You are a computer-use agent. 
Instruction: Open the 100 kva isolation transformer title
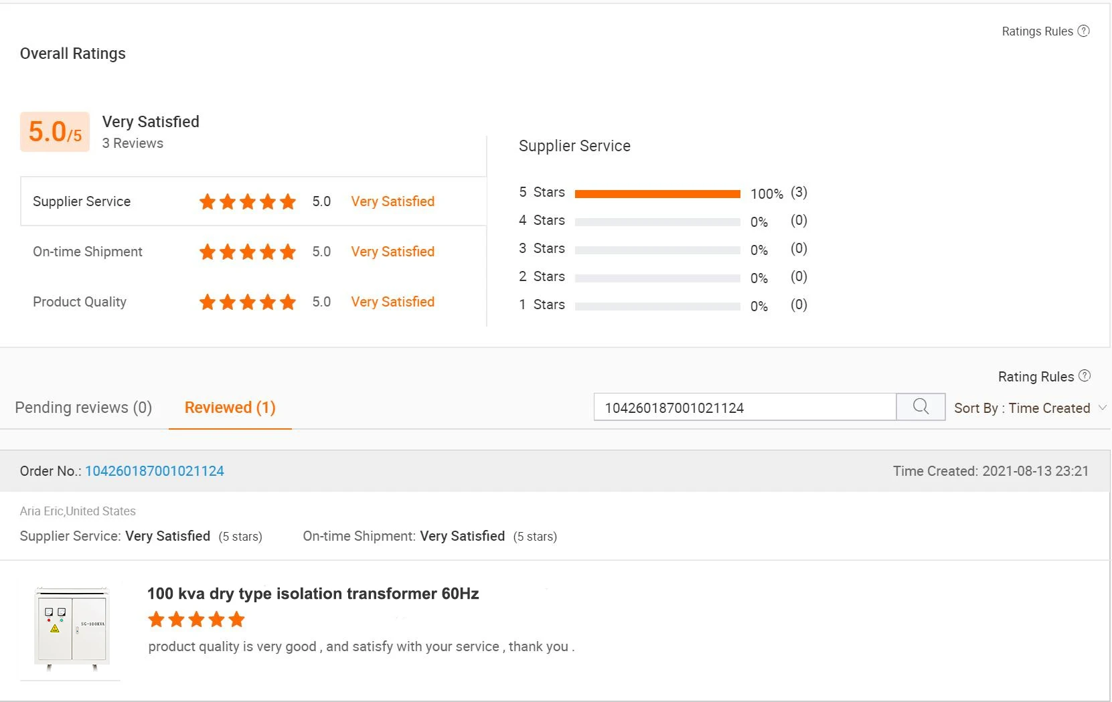pyautogui.click(x=313, y=594)
